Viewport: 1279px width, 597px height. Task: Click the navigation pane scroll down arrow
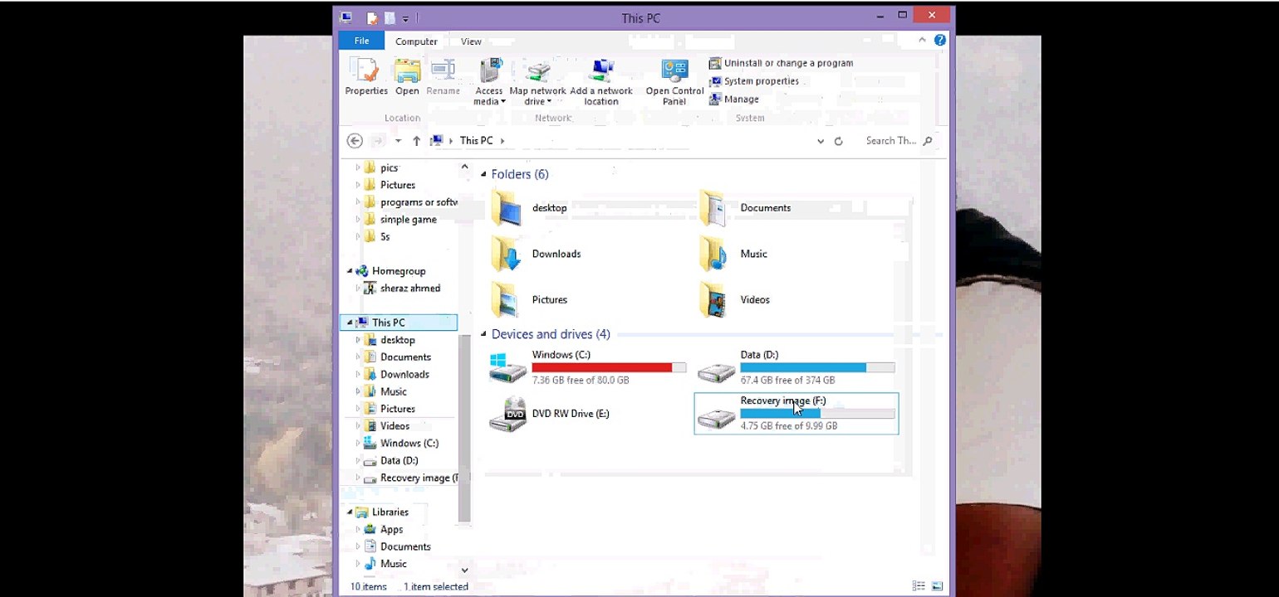click(464, 570)
